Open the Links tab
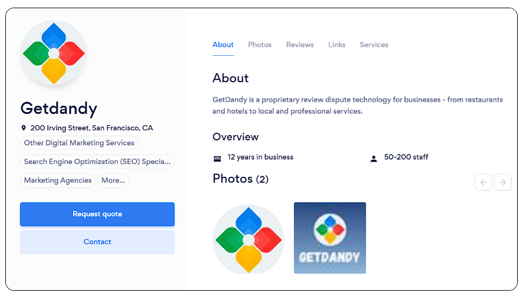The height and width of the screenshot is (296, 523). (336, 45)
